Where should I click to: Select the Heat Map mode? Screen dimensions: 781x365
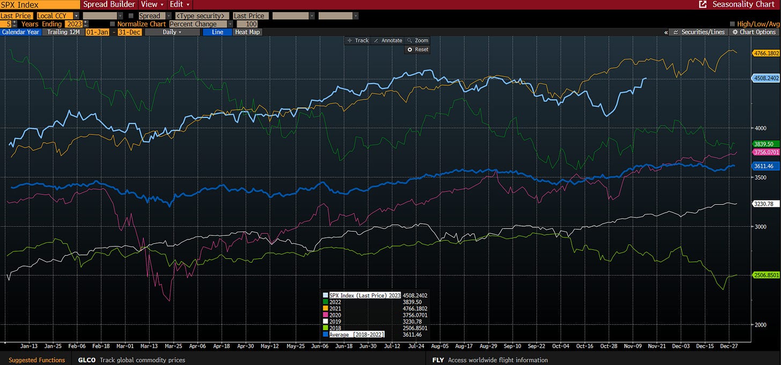[x=247, y=32]
